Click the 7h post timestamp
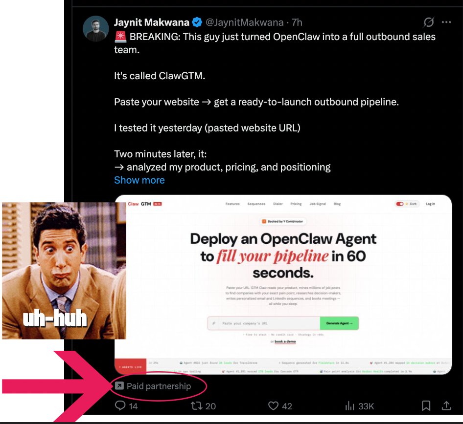Image resolution: width=463 pixels, height=424 pixels. coord(297,22)
